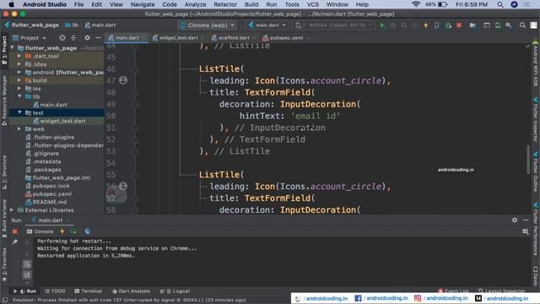Image resolution: width=540 pixels, height=304 pixels.
Task: Expand External Libraries node
Action: click(12, 210)
